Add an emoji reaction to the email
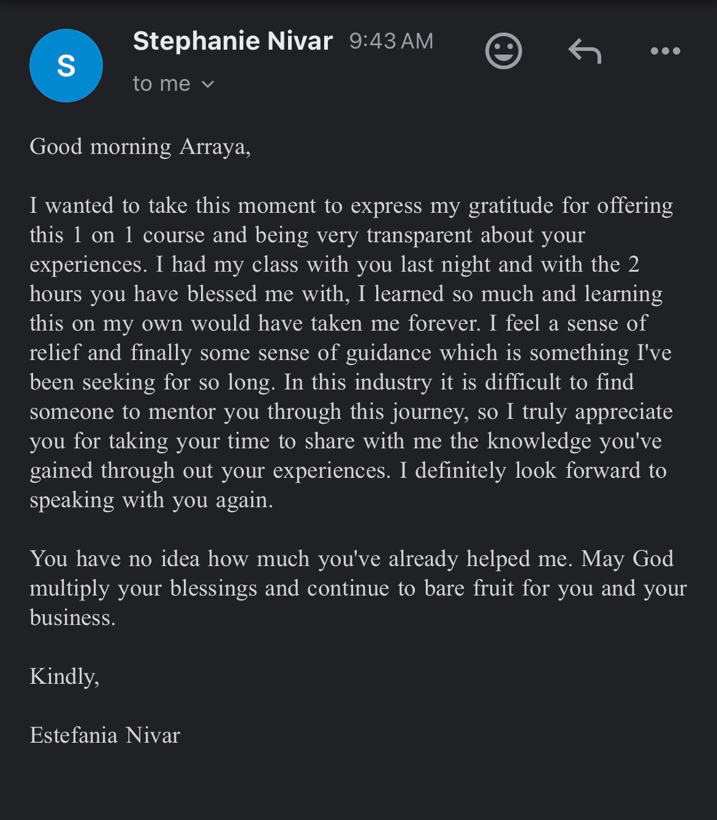Screen dimensions: 717x820 503,51
